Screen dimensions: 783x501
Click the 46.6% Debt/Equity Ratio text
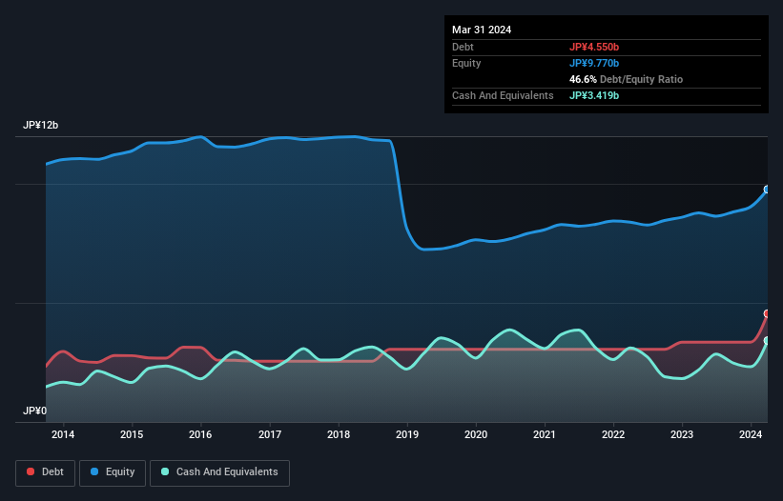(627, 79)
